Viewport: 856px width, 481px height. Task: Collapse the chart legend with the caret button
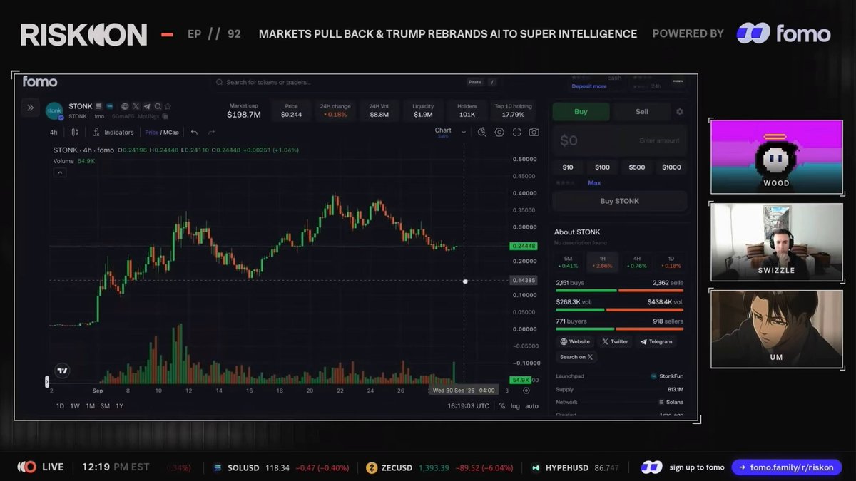60,172
